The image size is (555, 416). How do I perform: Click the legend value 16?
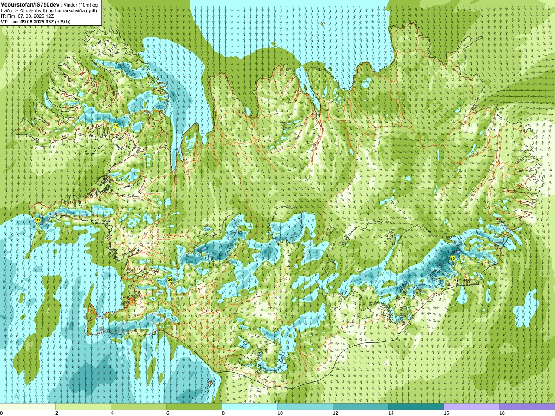click(446, 413)
